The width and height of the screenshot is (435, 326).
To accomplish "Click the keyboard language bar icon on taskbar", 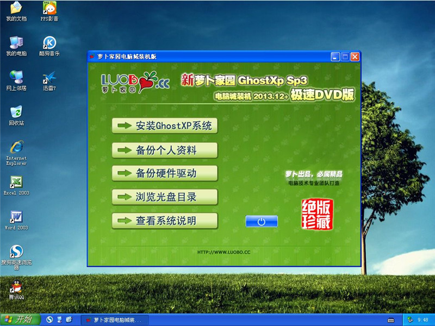I will [390, 320].
